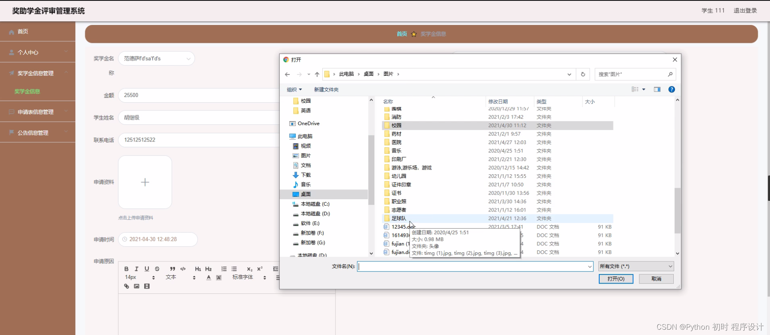Toggle the preview pane

point(657,89)
